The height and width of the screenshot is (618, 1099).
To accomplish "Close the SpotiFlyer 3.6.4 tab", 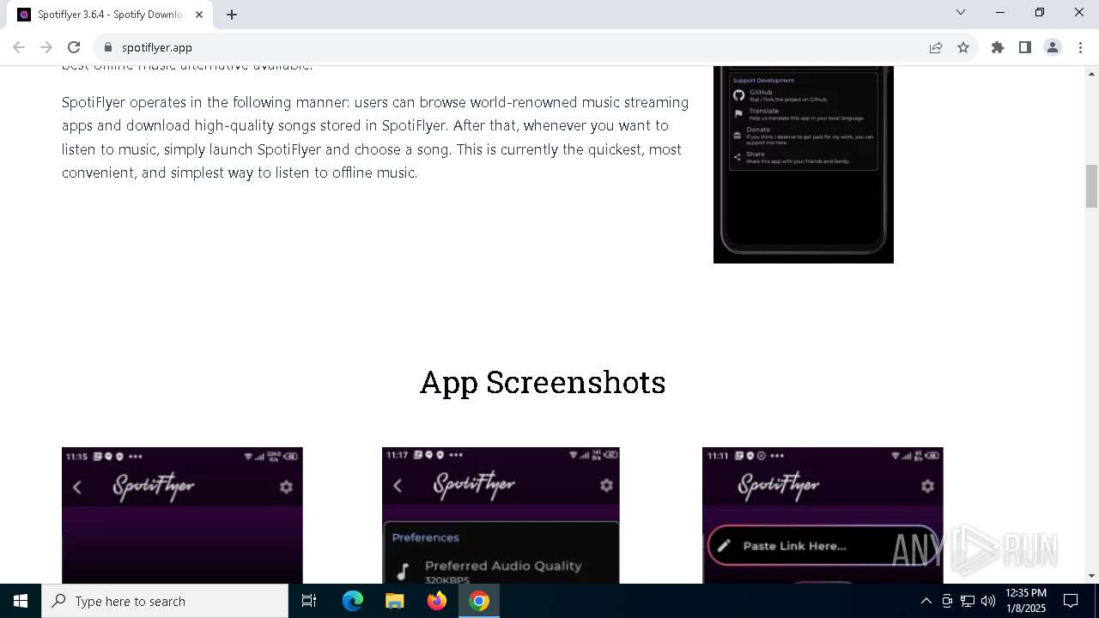I will (x=199, y=15).
